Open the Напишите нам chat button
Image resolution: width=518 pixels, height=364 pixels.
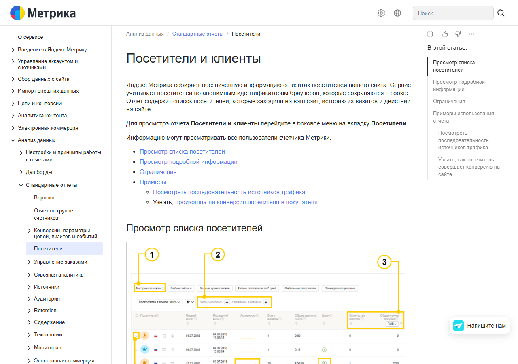(480, 326)
